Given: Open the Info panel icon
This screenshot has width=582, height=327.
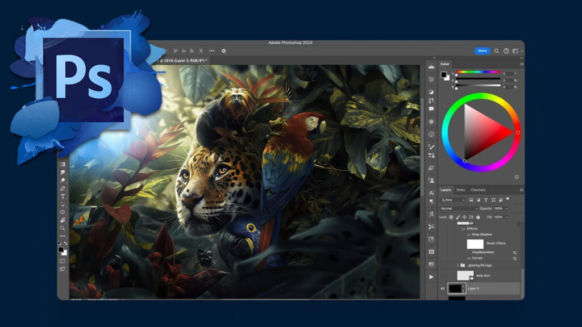Looking at the screenshot, I should 431,134.
